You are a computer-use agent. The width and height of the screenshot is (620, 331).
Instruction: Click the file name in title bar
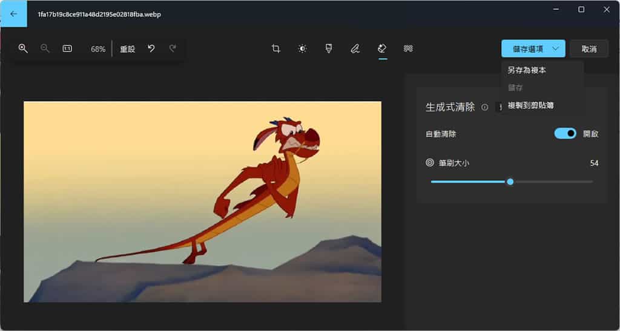tap(99, 15)
